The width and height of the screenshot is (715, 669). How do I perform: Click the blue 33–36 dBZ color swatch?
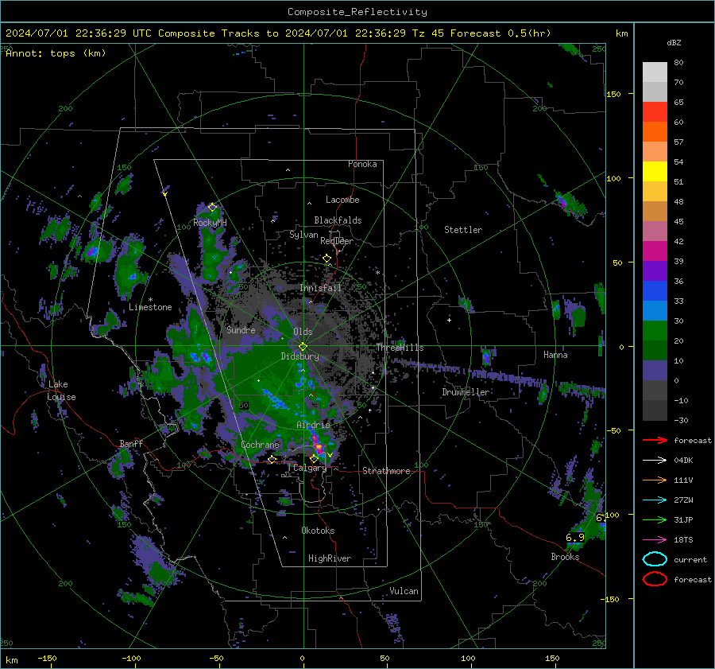(655, 291)
